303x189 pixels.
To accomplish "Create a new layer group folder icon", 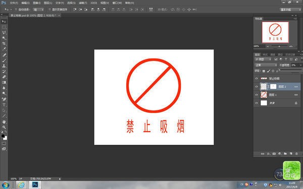I will pos(285,154).
